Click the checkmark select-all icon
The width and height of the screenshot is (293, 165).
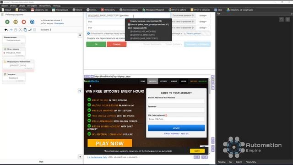coord(30,30)
